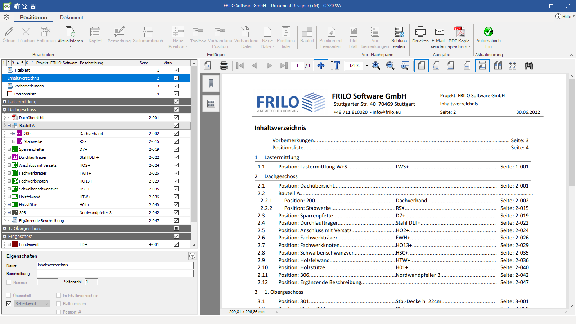Click the Aktualisieren icon

(71, 32)
